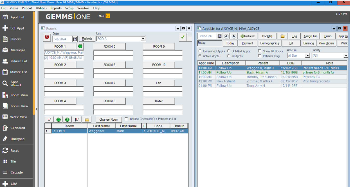This screenshot has height=187, width=350.
Task: Open the Utilities menu
Action: pos(41,8)
